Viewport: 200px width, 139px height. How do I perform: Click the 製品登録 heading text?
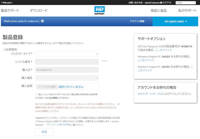13,37
